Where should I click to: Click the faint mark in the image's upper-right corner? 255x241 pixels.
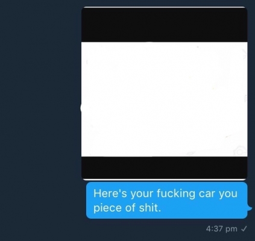(x=244, y=55)
